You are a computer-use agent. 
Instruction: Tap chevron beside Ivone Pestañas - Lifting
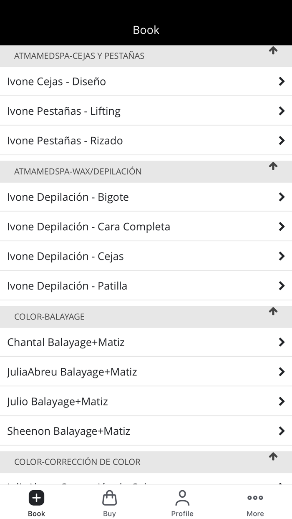282,111
